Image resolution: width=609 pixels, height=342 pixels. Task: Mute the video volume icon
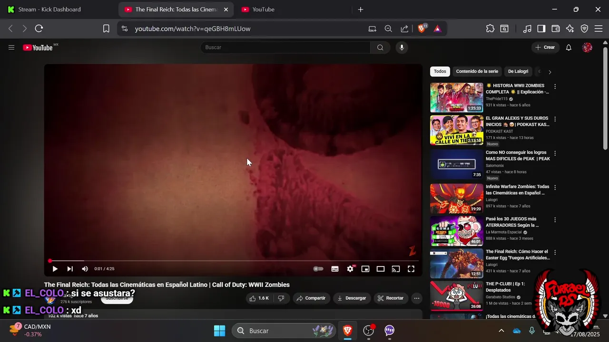tap(85, 269)
